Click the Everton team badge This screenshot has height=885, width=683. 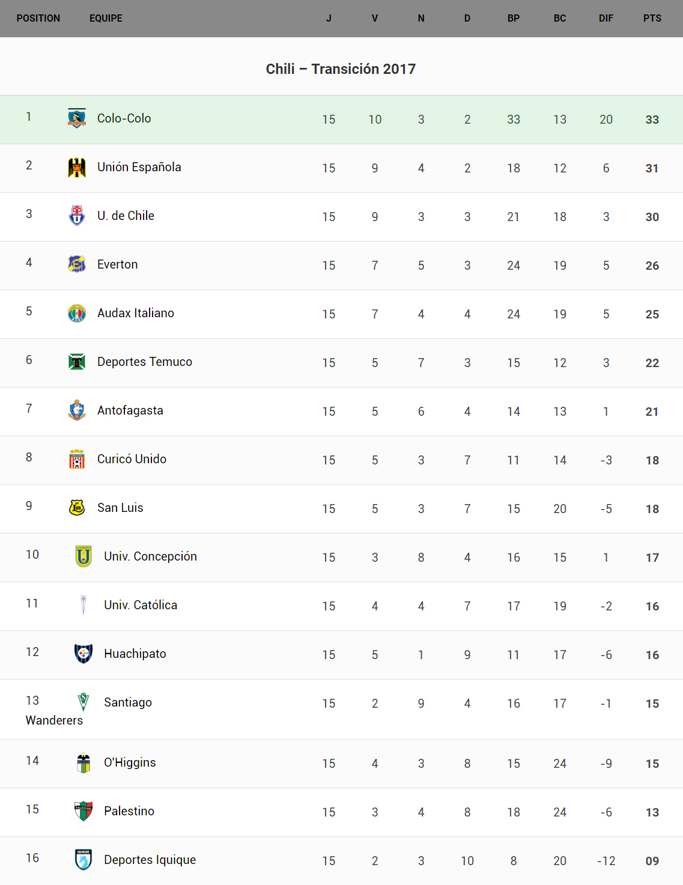tap(77, 264)
